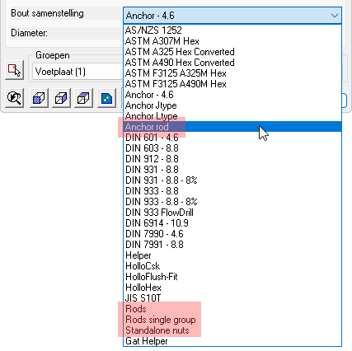
Task: Select the first blue-shaded cube view icon
Action: click(x=39, y=98)
